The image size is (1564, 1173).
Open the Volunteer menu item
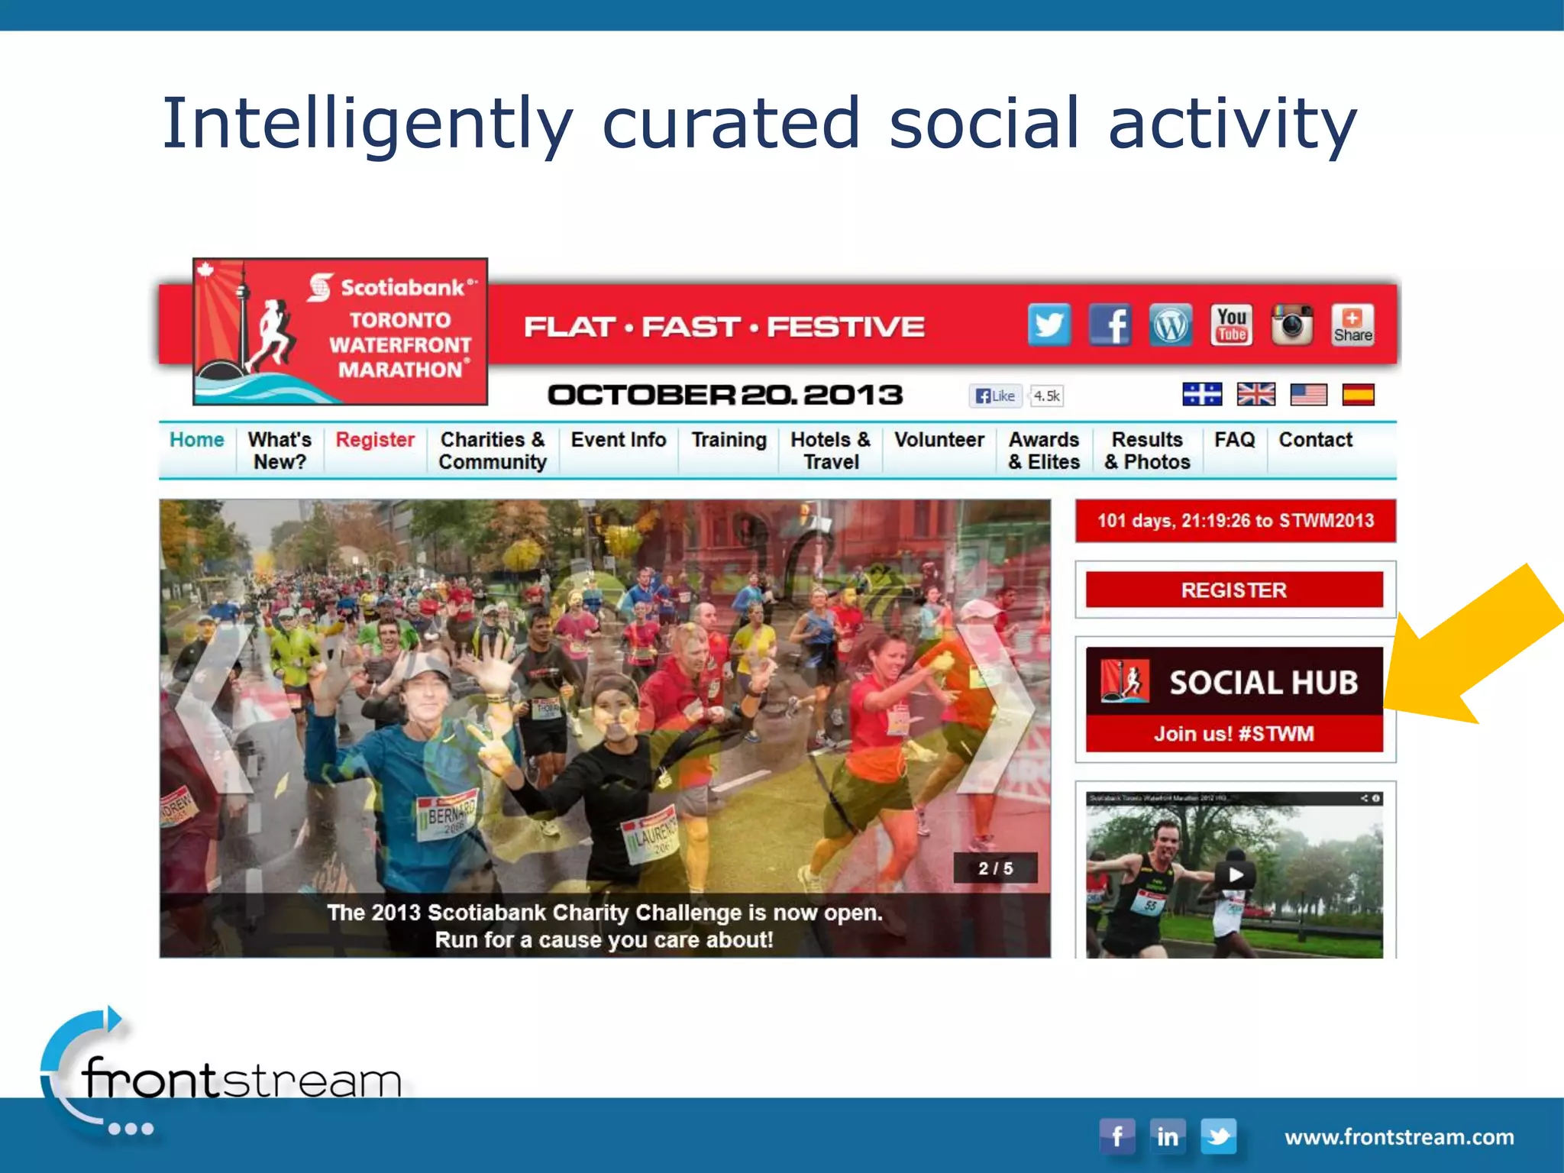[939, 440]
